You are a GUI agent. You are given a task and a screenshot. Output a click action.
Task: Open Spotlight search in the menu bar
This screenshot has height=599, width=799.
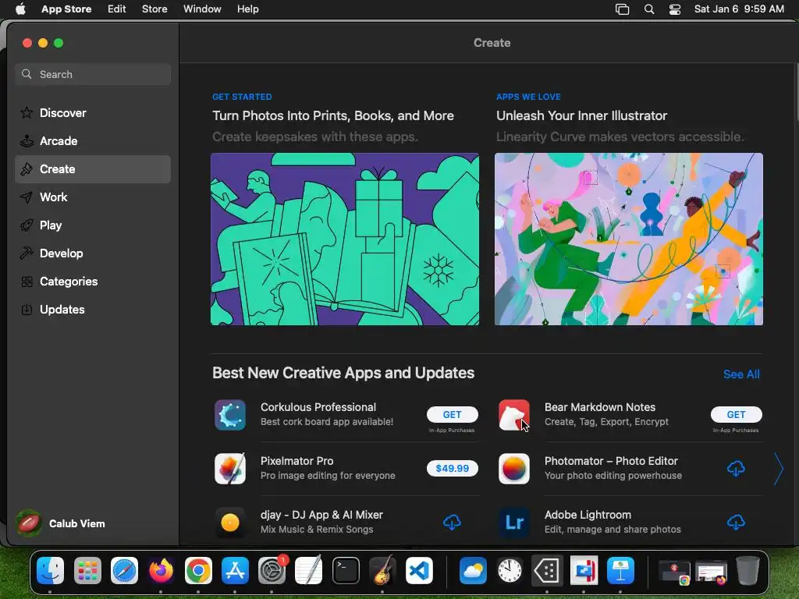tap(648, 9)
